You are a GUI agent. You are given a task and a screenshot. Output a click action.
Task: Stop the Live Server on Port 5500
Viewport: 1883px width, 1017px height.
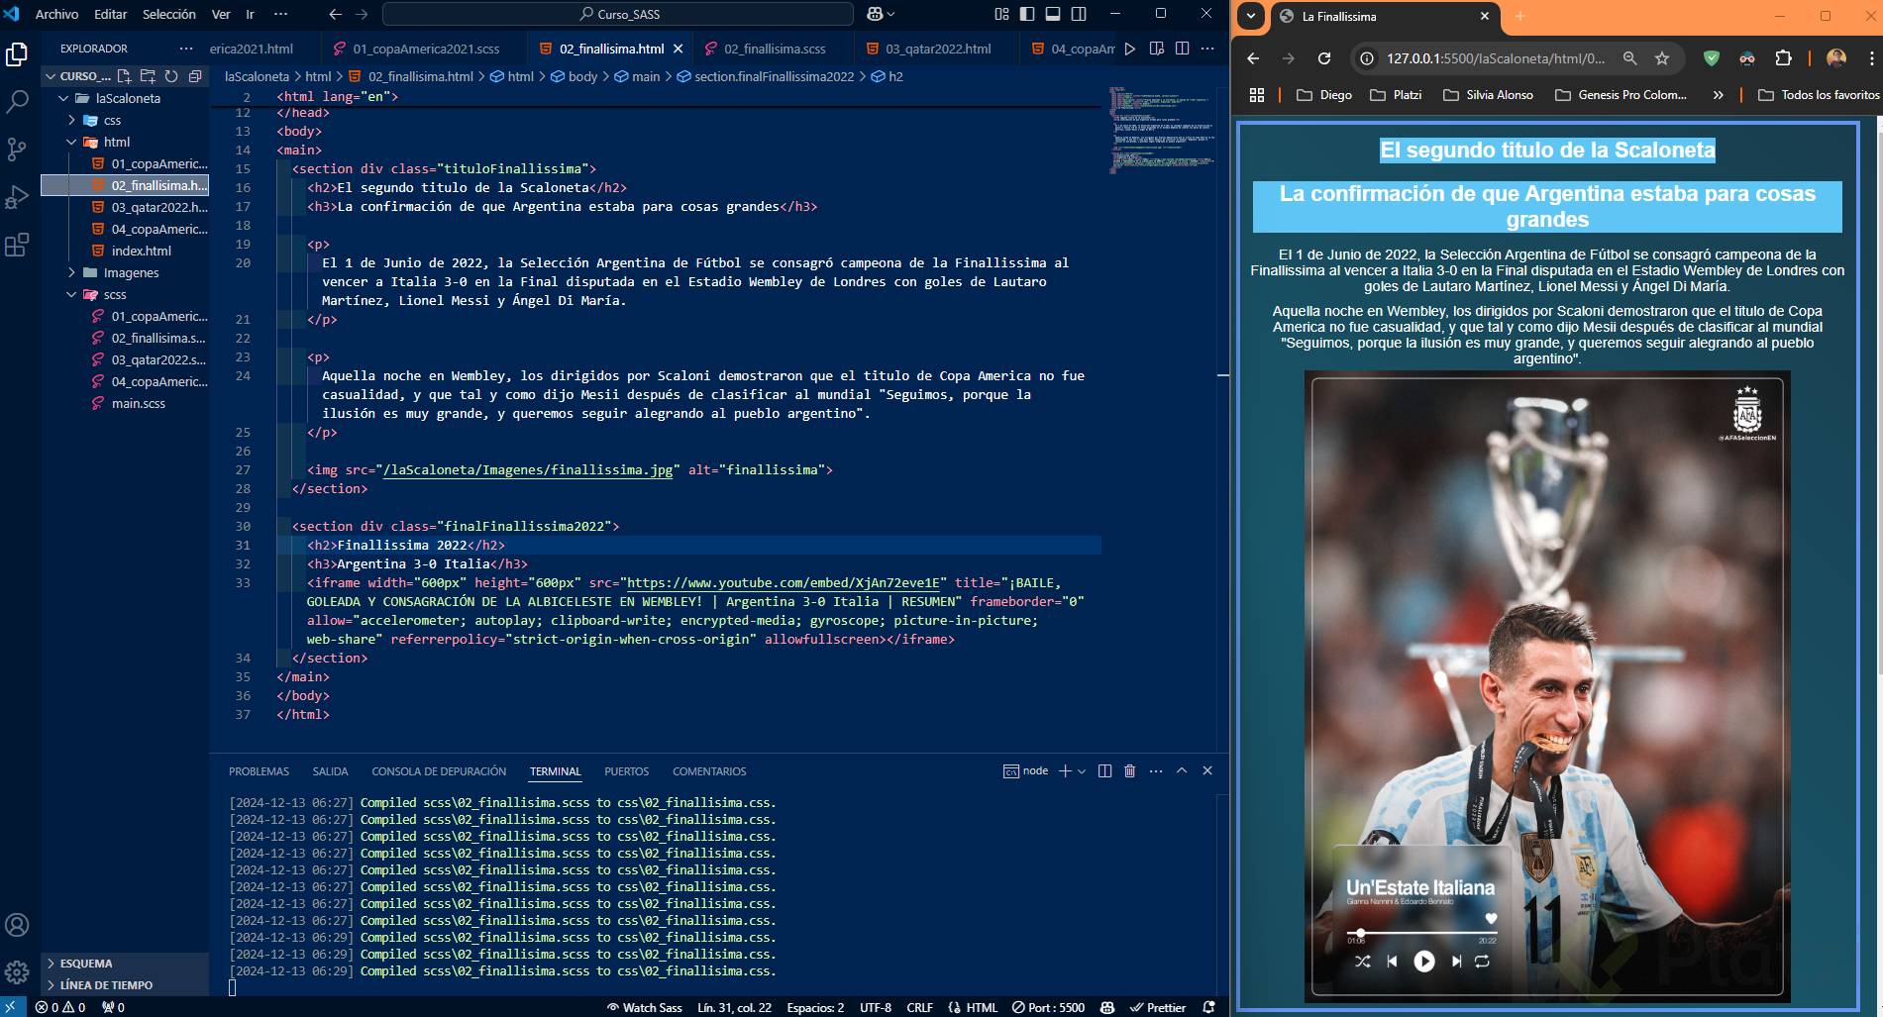tap(1048, 1007)
